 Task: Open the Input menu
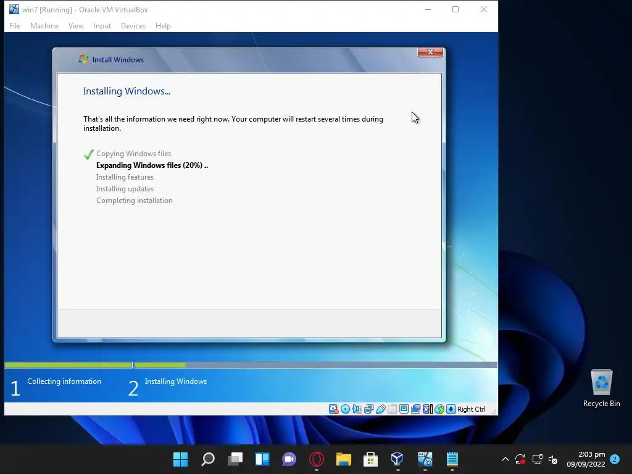pos(102,26)
